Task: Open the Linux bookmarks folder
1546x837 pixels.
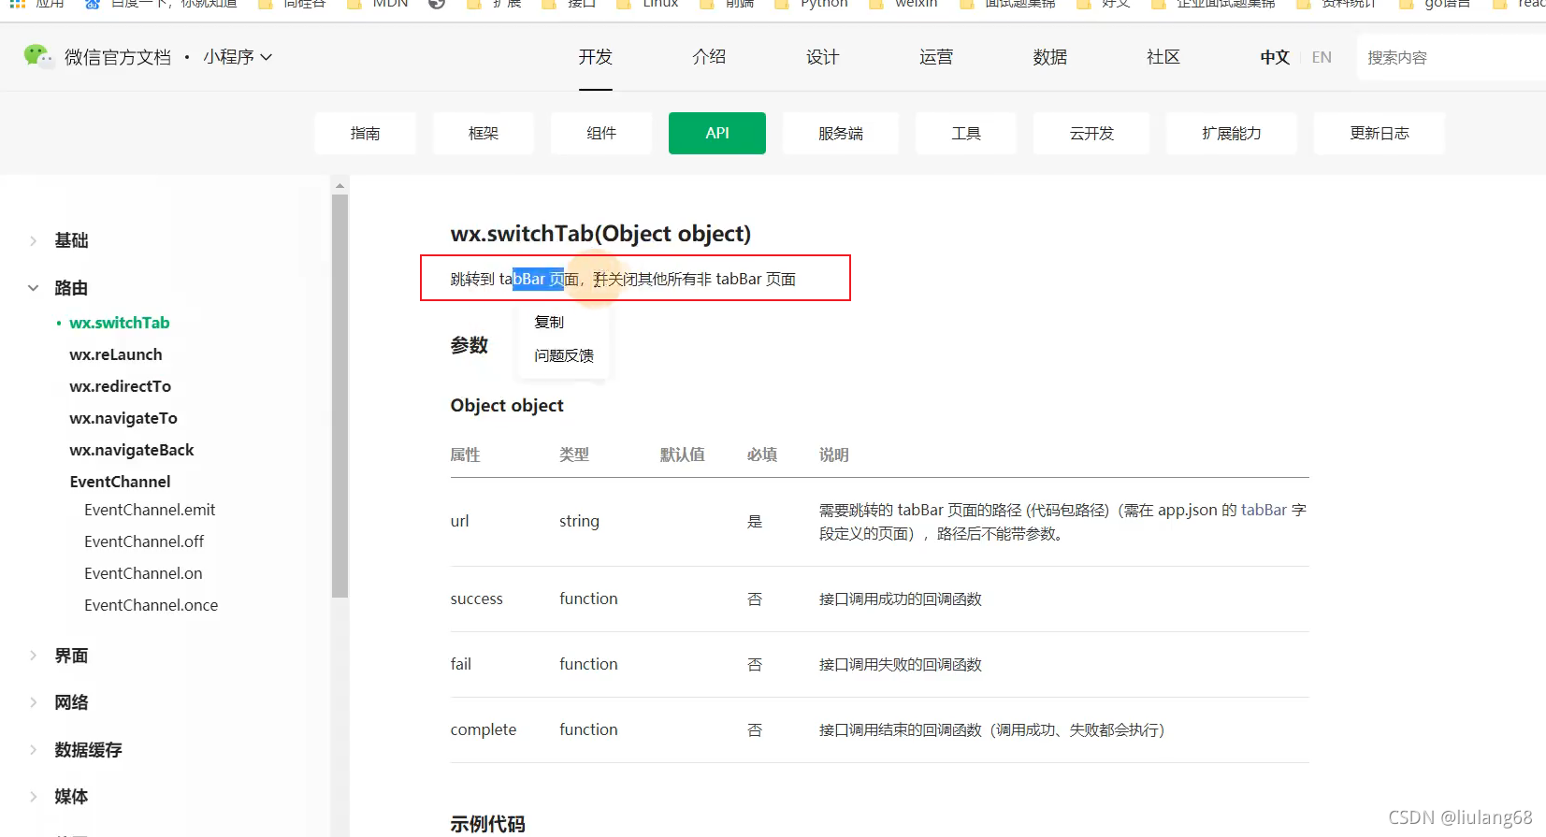Action: [647, 4]
